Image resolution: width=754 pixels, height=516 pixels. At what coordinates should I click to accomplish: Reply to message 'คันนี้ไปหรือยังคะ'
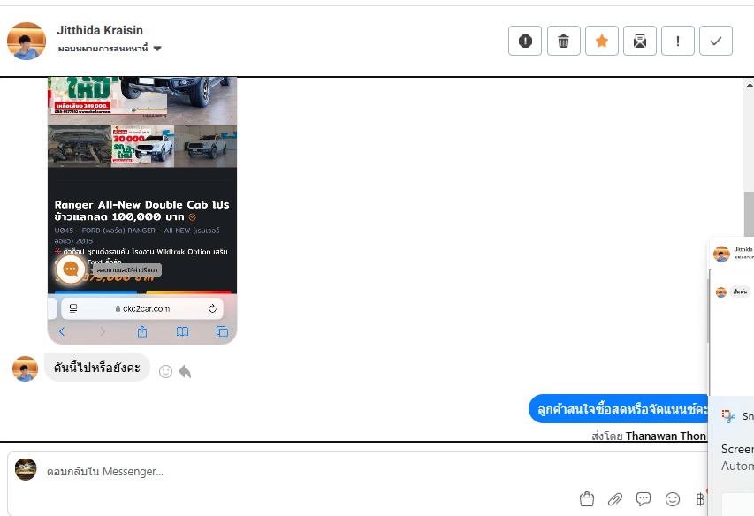pyautogui.click(x=185, y=371)
